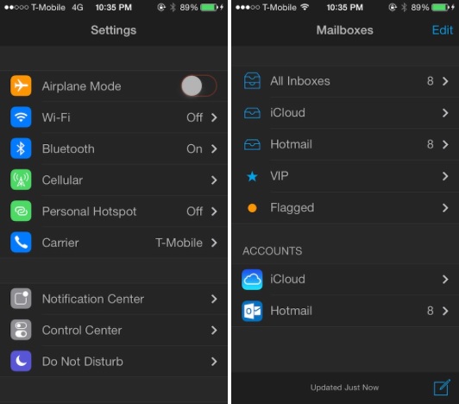Open the Control Center settings row
The image size is (459, 404).
114,330
